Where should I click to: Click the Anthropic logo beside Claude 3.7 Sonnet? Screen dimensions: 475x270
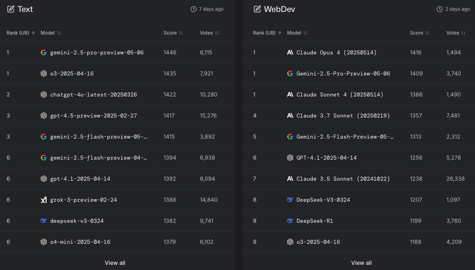[290, 116]
